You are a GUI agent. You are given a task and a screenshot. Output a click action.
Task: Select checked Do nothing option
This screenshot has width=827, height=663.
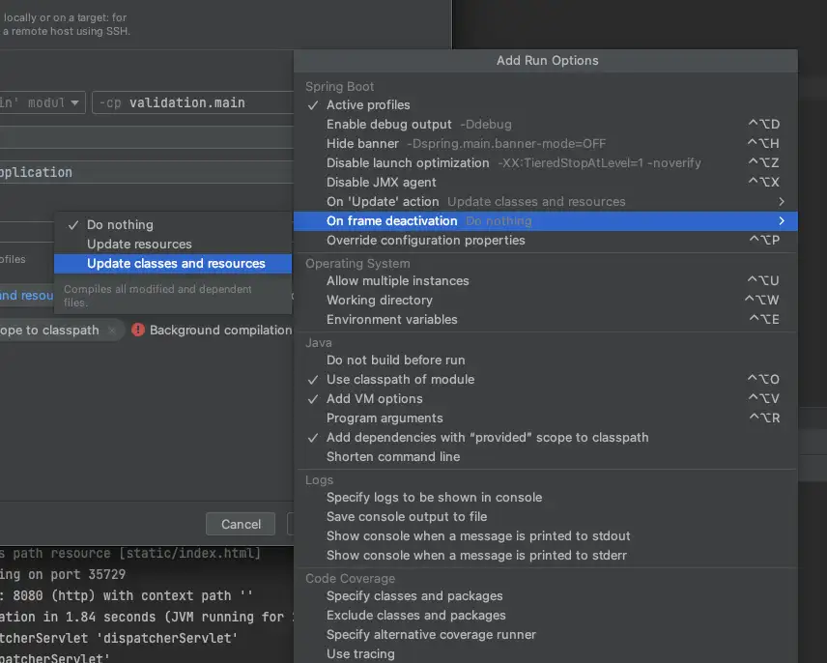pyautogui.click(x=173, y=224)
